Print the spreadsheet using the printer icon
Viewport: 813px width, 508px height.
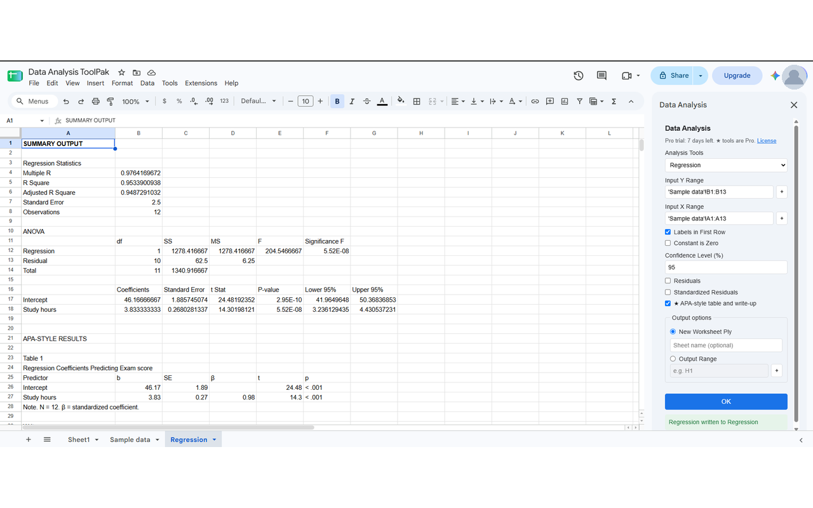coord(96,101)
